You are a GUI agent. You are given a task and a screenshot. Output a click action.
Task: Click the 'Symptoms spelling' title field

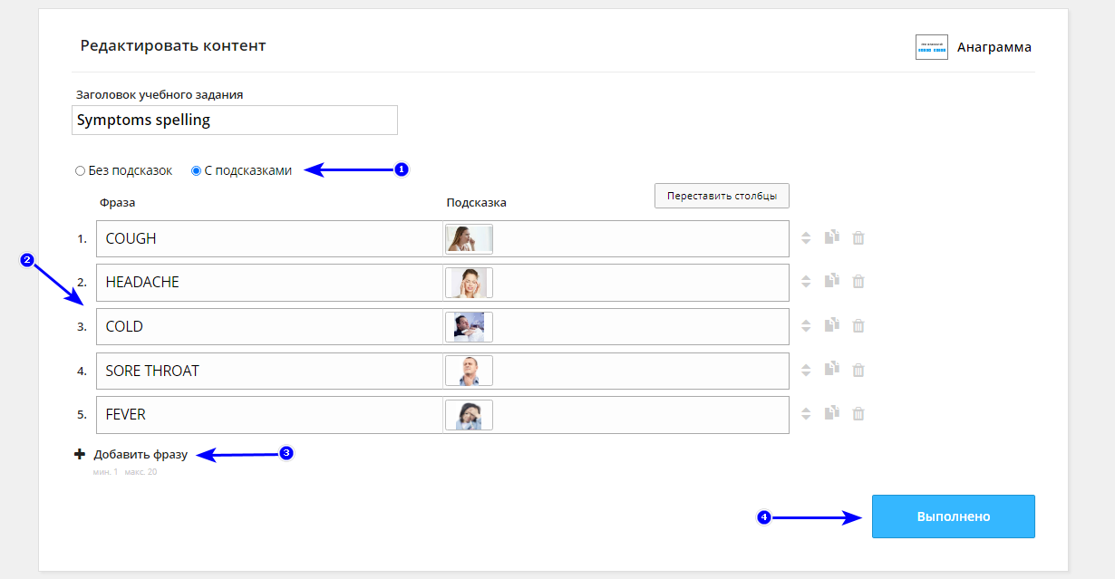tap(234, 120)
